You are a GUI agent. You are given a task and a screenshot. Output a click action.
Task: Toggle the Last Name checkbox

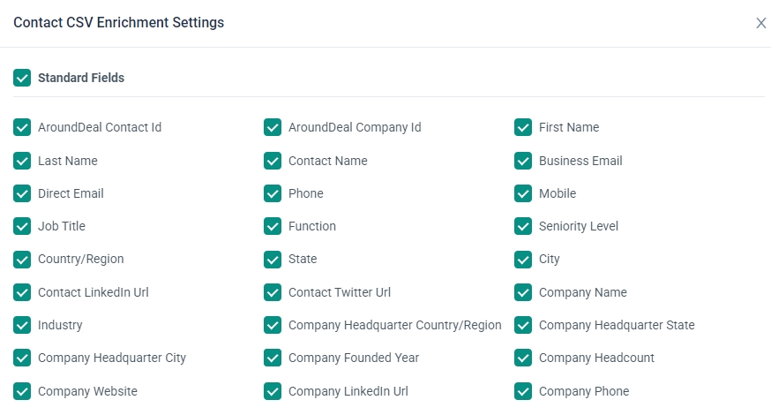point(22,161)
